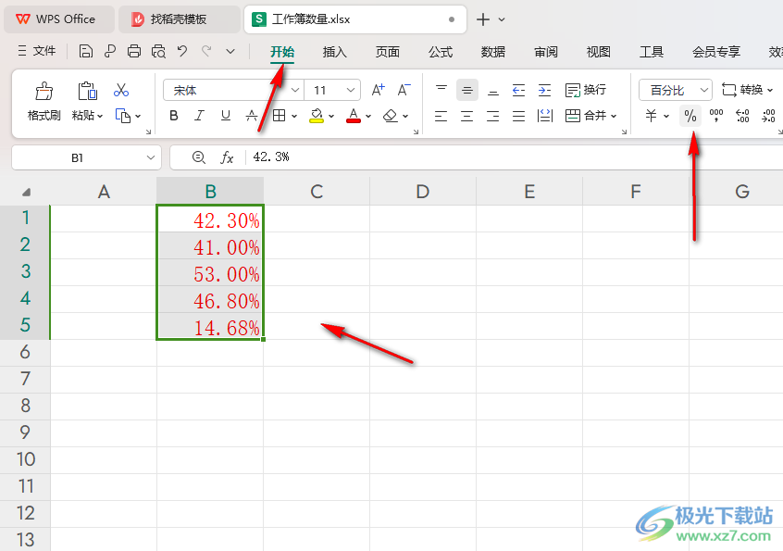Undo the last action
The width and height of the screenshot is (783, 551).
[x=182, y=51]
